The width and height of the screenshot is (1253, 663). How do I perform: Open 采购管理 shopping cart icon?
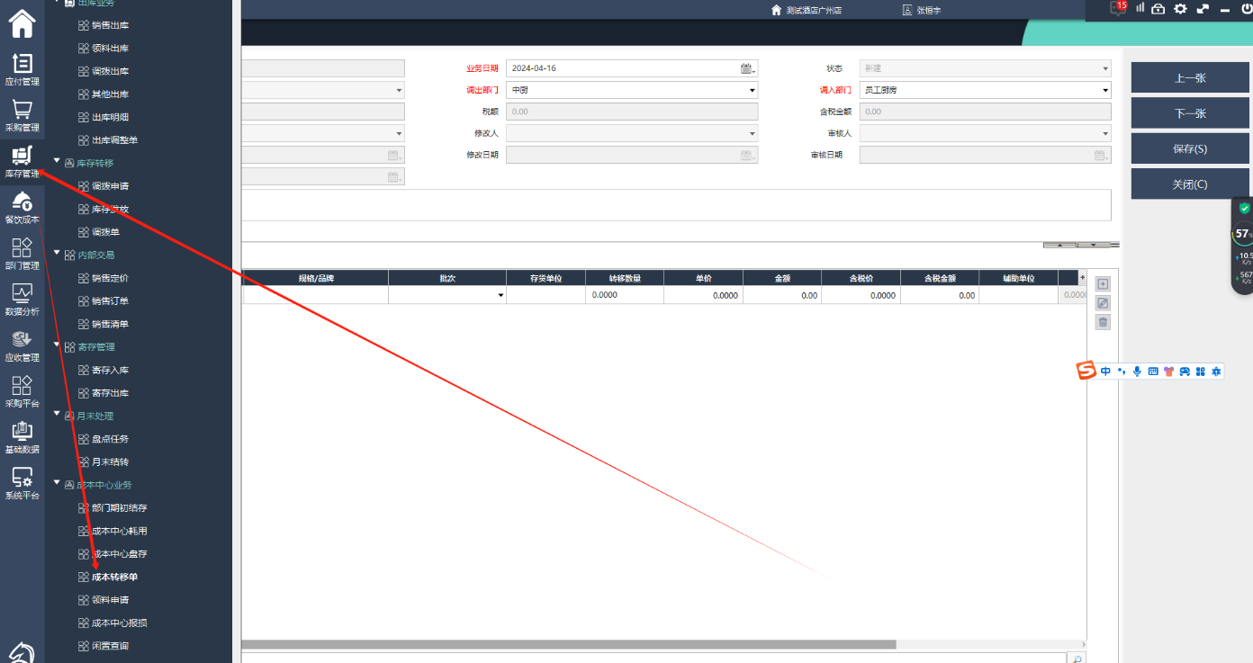click(22, 111)
